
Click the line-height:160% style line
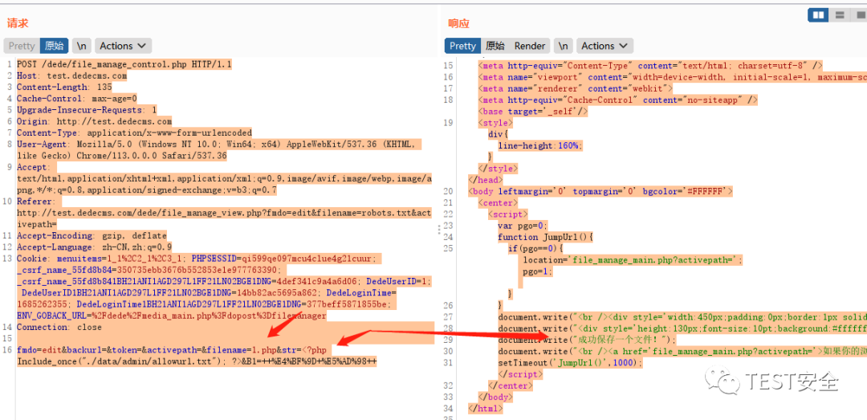pos(540,145)
